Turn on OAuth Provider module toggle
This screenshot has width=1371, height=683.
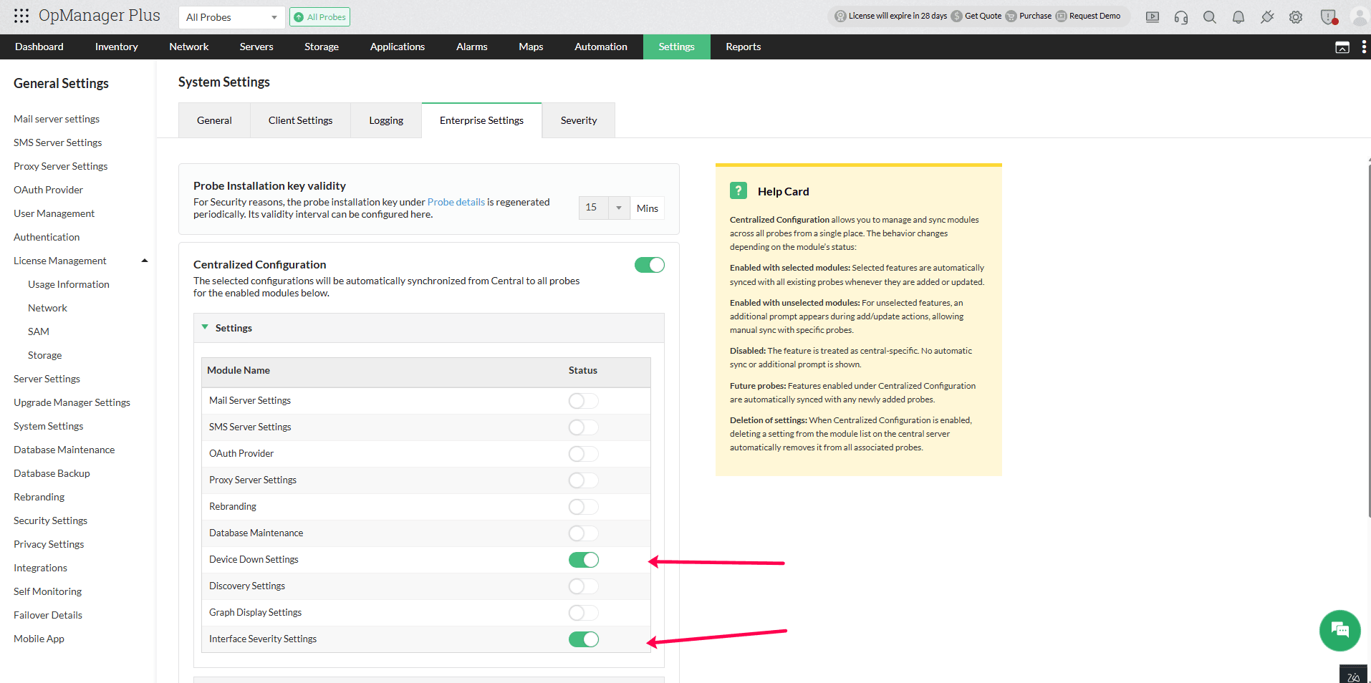583,454
